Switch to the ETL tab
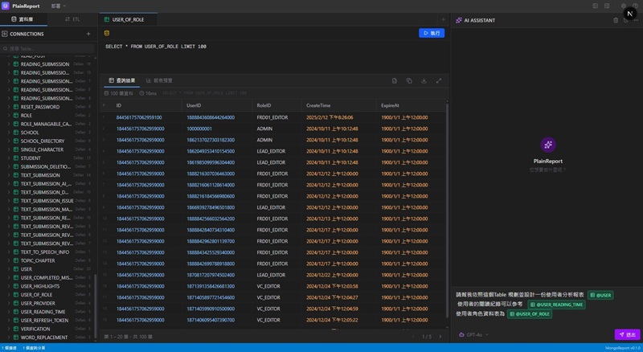643x352 pixels. pyautogui.click(x=73, y=19)
